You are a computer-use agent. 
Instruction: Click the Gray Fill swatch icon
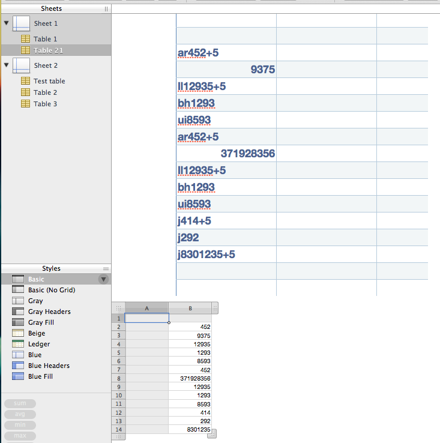click(18, 322)
